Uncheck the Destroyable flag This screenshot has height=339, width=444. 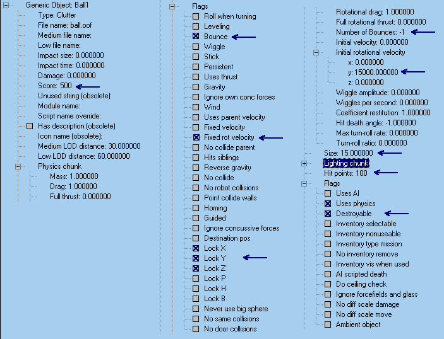coord(328,214)
